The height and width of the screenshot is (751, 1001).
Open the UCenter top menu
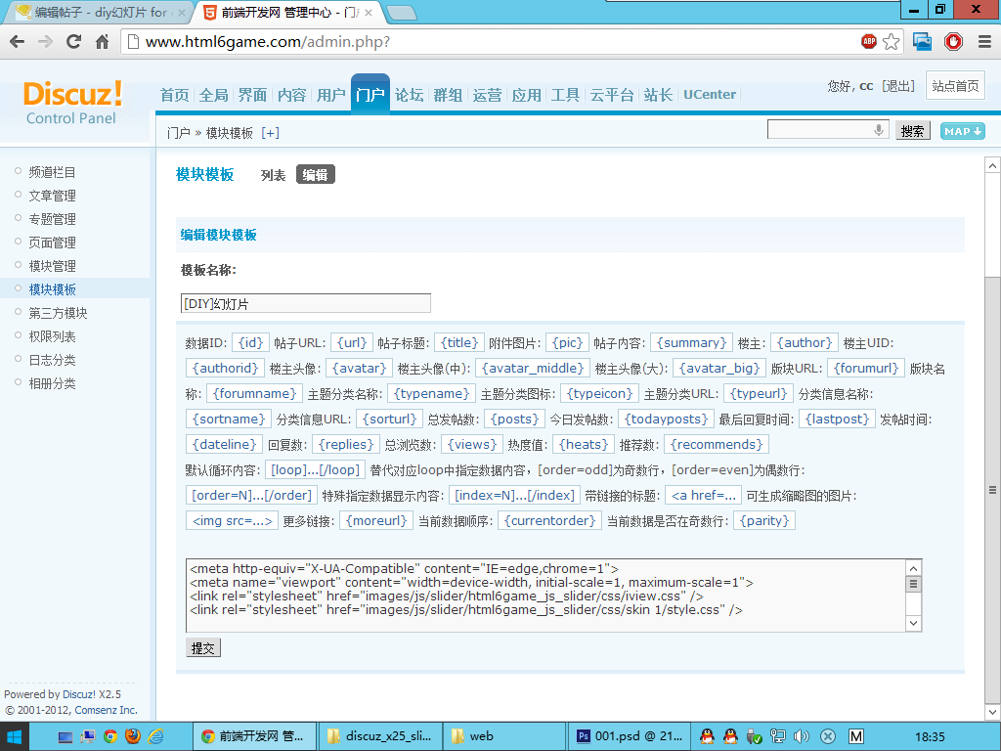tap(710, 95)
